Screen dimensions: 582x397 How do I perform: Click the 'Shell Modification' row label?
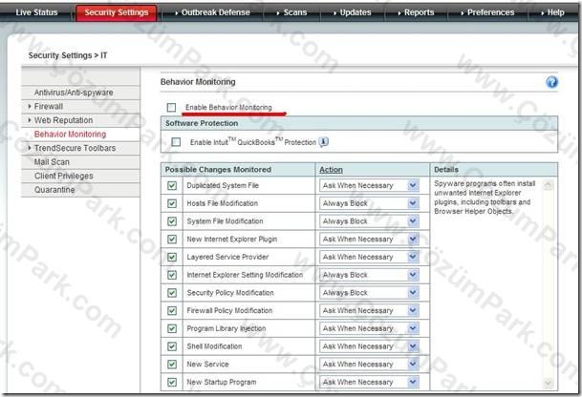pos(214,346)
